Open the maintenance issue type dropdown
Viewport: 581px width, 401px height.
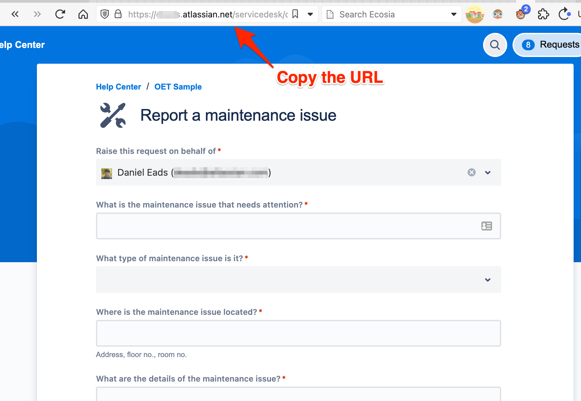(299, 280)
